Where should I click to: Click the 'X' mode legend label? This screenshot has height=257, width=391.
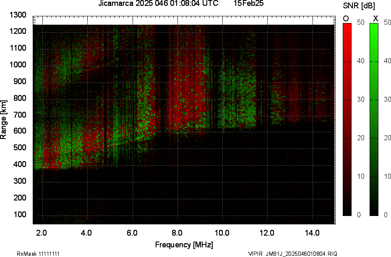coord(375,19)
